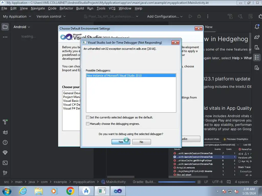Open the Running Devices icon in right sidebar
The width and height of the screenshot is (262, 196).
point(257,68)
